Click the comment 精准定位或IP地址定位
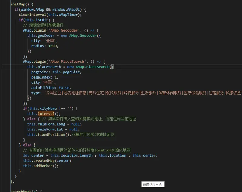The height and width of the screenshot is (192, 242). [93, 135]
